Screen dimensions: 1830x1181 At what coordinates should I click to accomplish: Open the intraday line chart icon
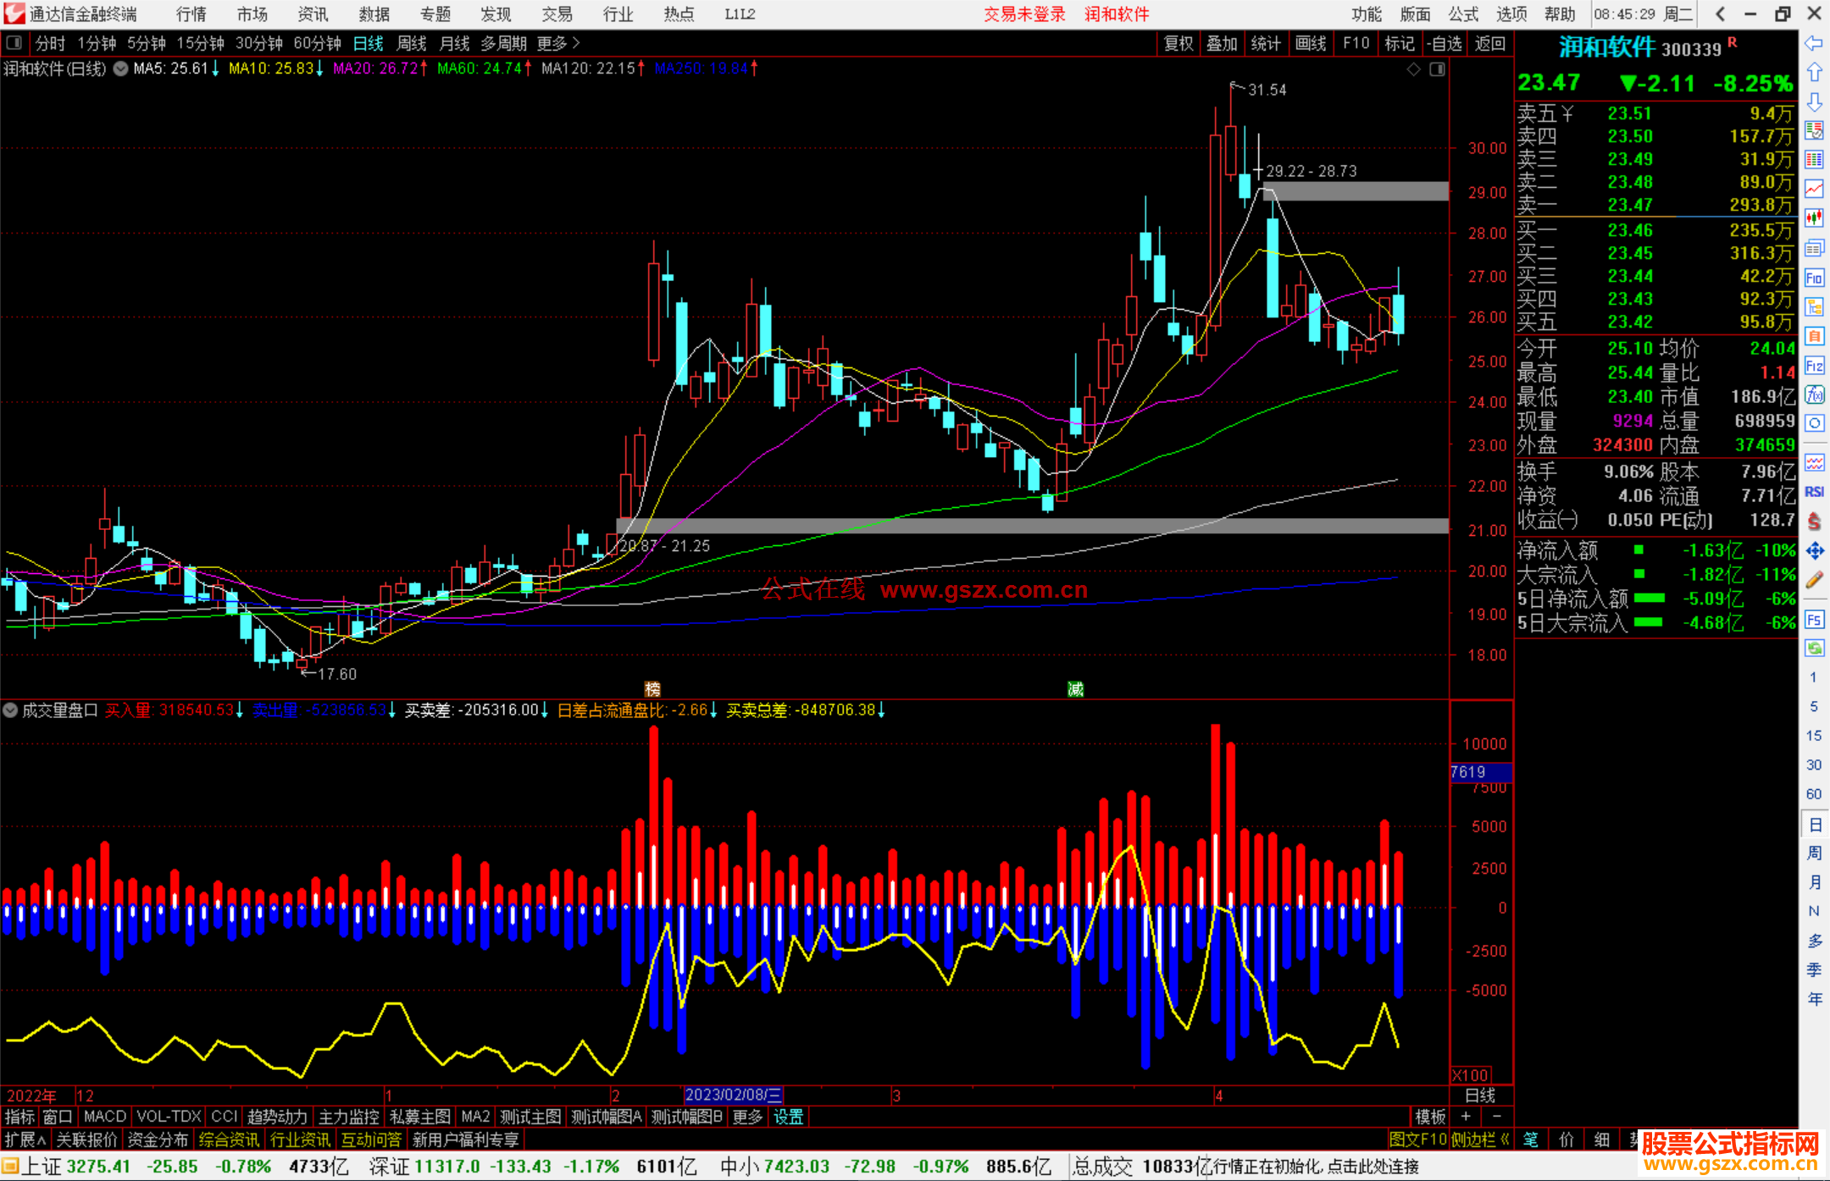[1814, 189]
